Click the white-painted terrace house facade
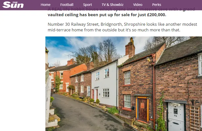202x131 pixels. coord(104,83)
